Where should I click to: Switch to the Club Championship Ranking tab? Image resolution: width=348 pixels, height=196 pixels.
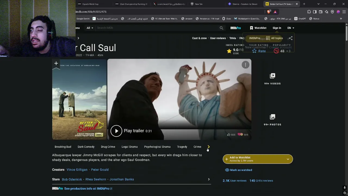[x=132, y=4]
